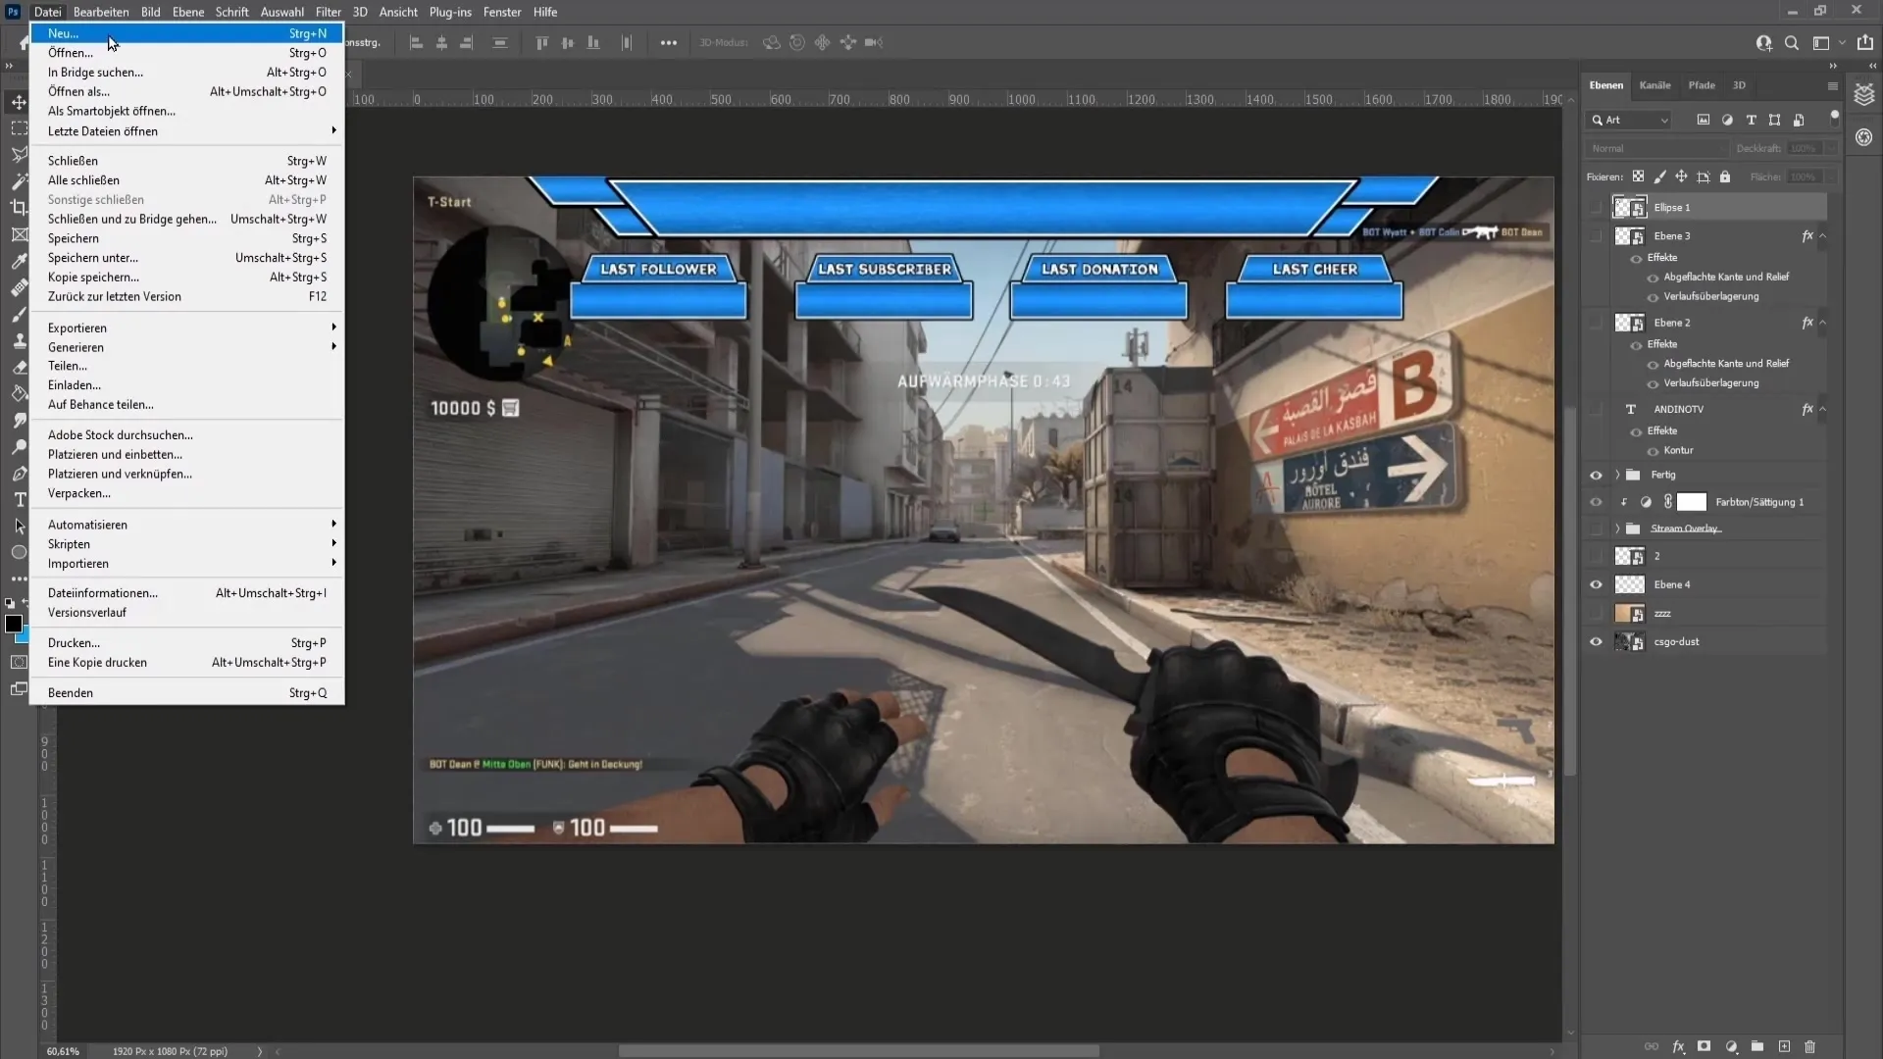Collapse effects of Ebene 3 layer
Screen dimensions: 1883x1059
click(x=1822, y=235)
